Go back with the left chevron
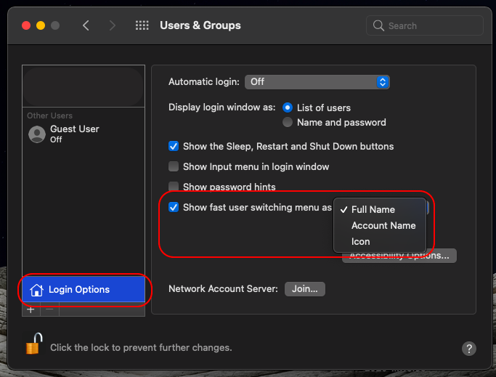The image size is (496, 377). click(86, 25)
